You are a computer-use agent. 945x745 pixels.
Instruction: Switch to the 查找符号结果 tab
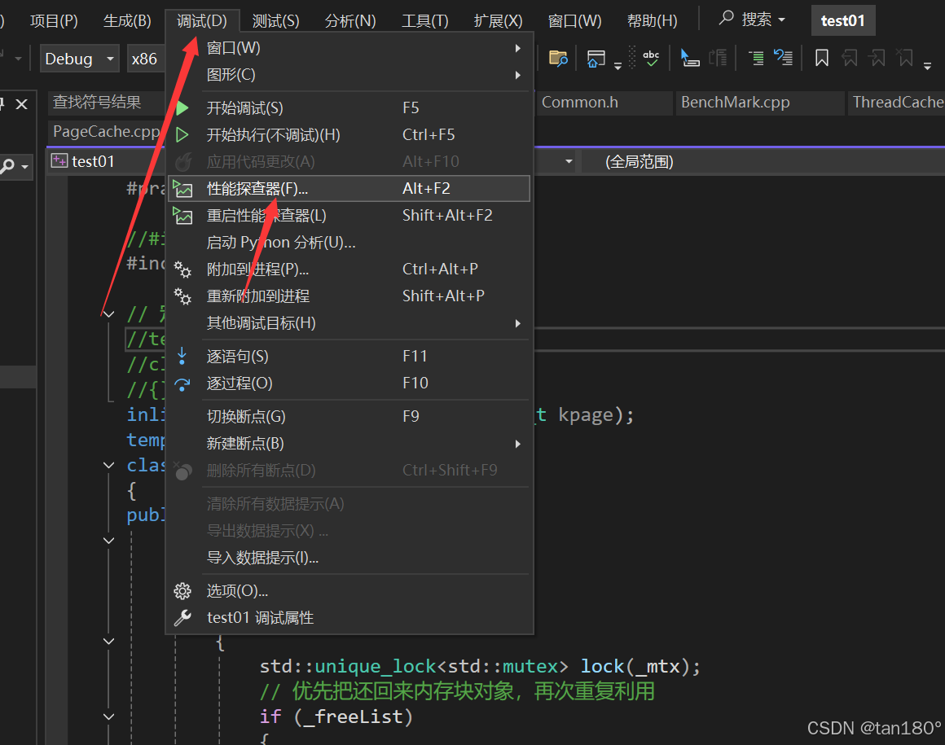pos(106,103)
